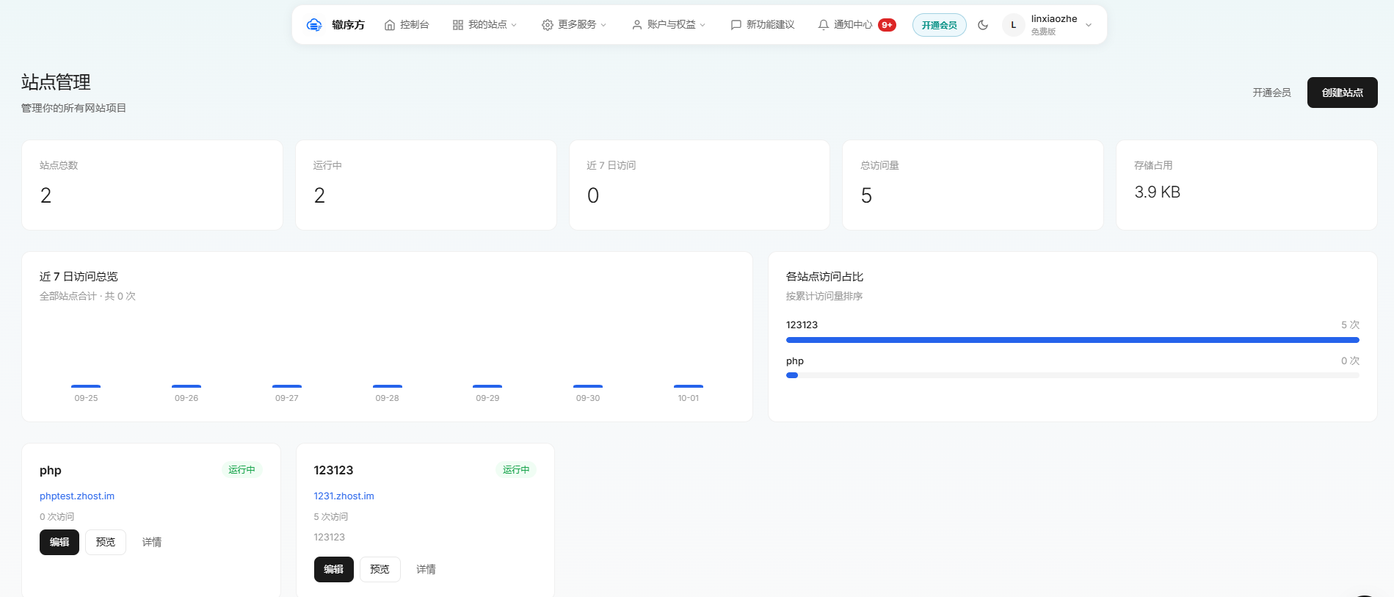The height and width of the screenshot is (597, 1394).
Task: Click the 存储占用 3.9 KB stat card
Action: pos(1246,185)
